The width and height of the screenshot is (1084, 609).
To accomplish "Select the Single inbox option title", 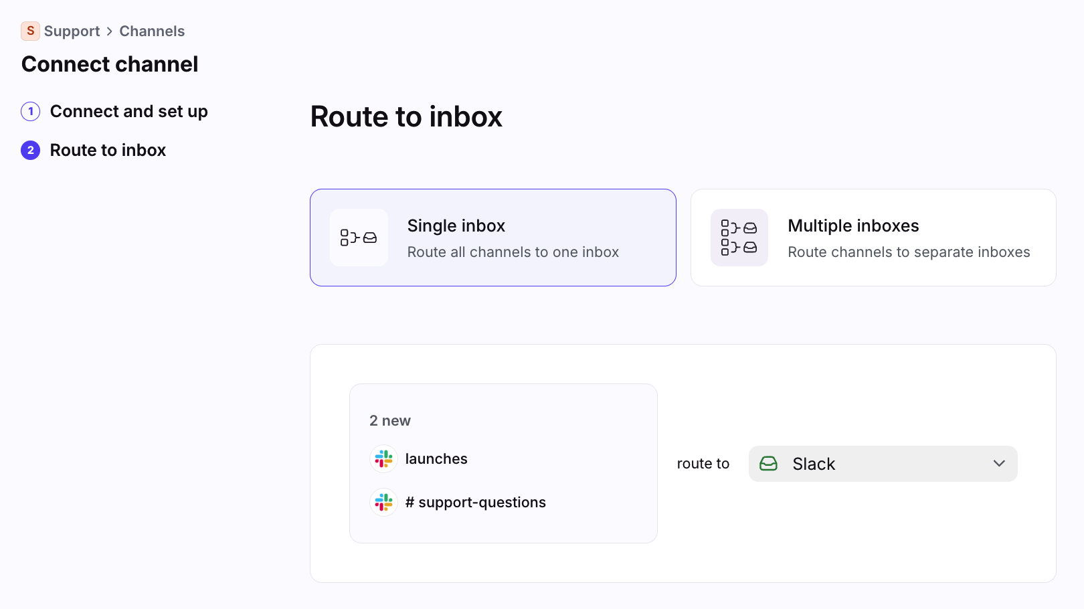I will 456,226.
